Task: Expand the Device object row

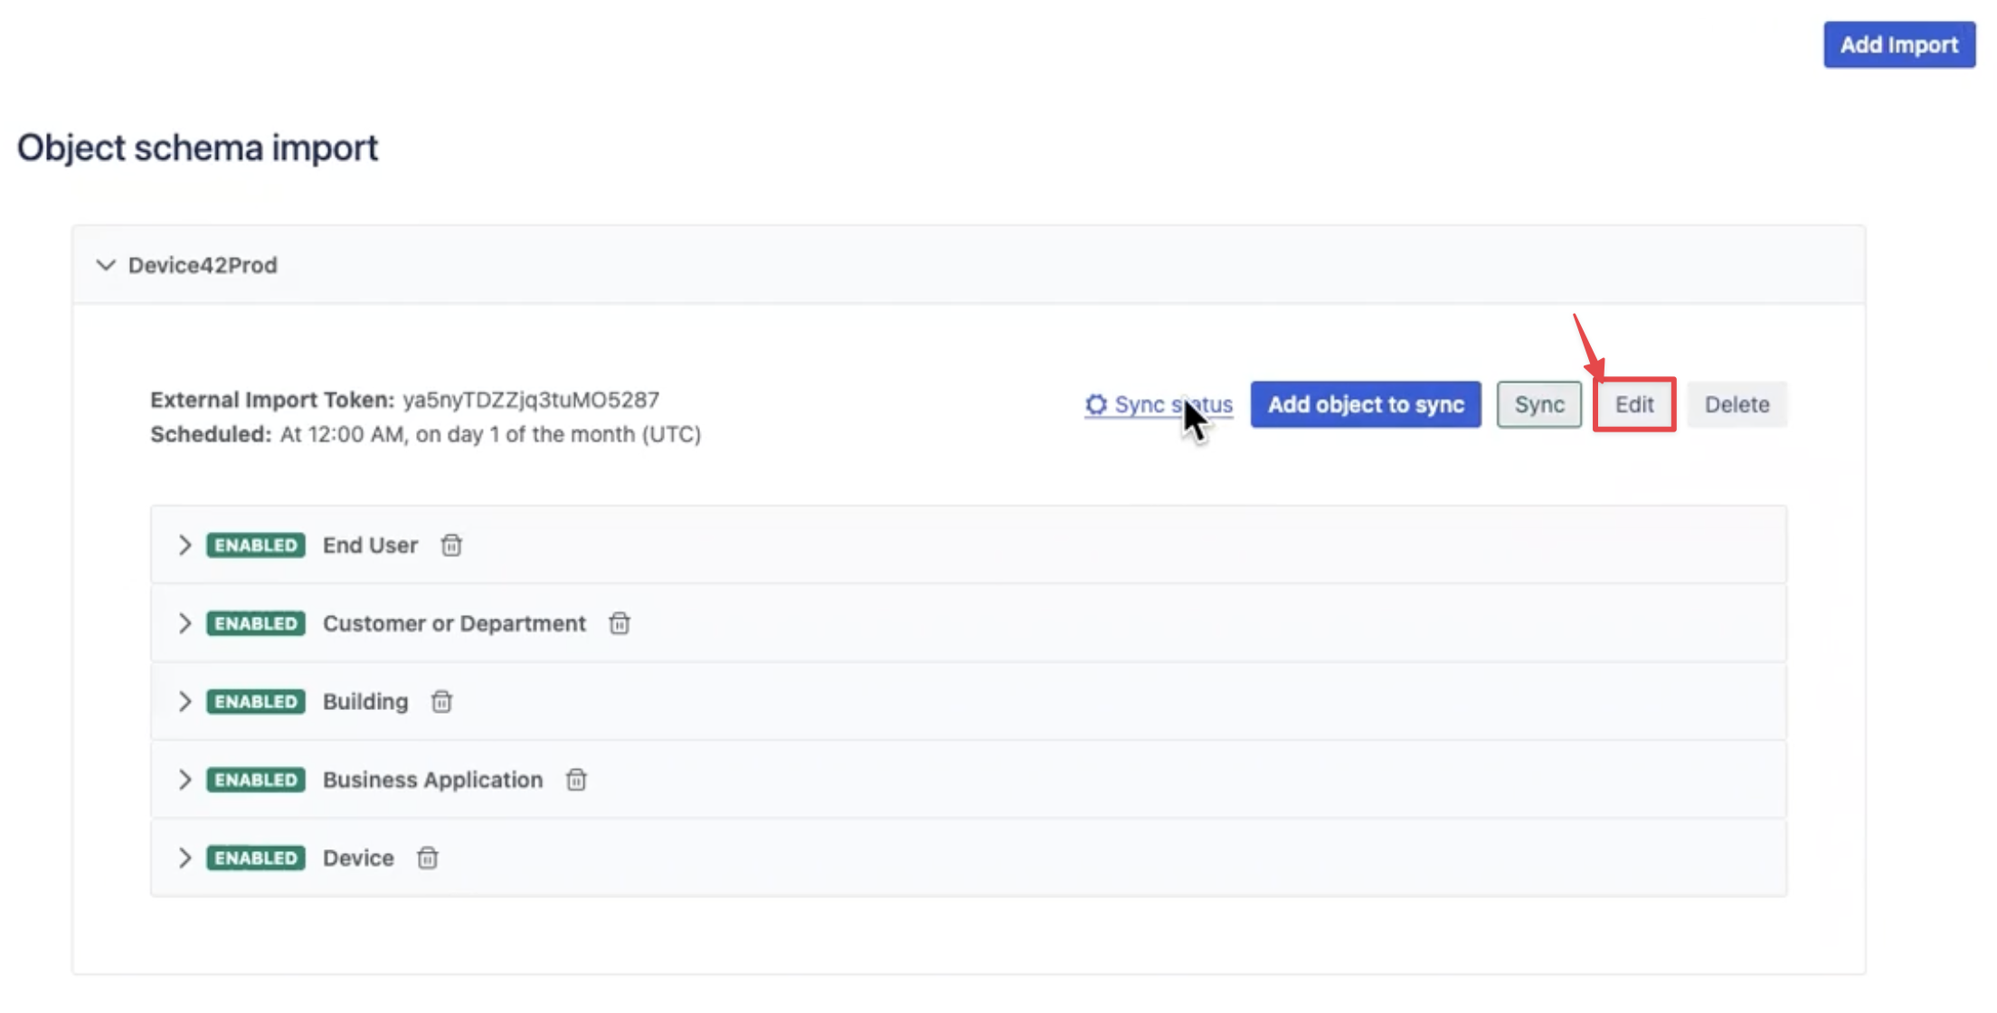Action: pyautogui.click(x=185, y=858)
